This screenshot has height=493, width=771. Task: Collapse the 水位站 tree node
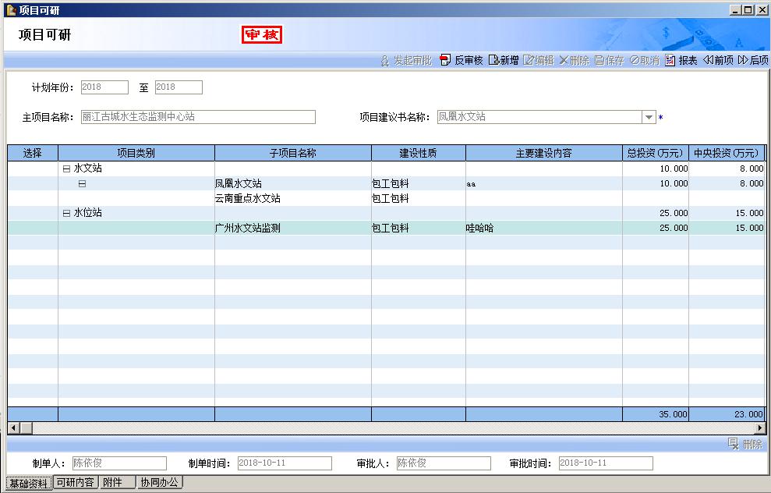click(x=66, y=213)
